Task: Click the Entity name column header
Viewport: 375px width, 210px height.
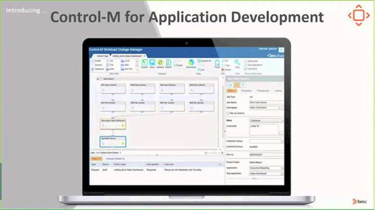Action: [120, 164]
